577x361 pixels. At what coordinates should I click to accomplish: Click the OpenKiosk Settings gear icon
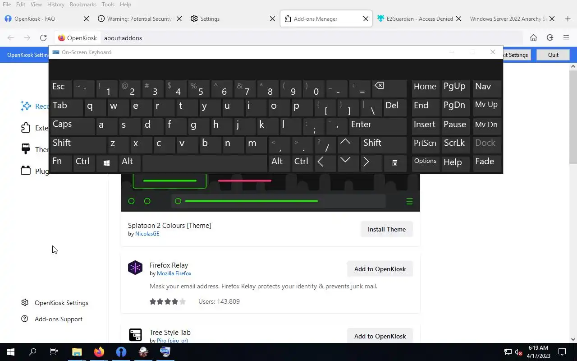25,303
